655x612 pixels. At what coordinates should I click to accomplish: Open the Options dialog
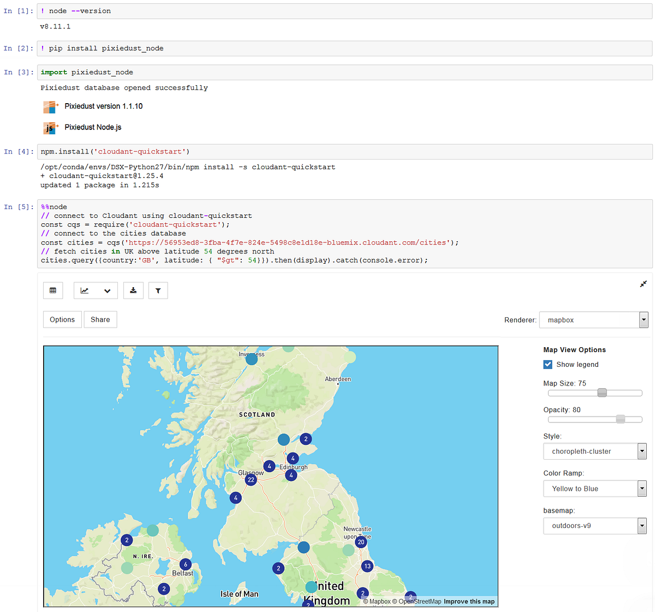pyautogui.click(x=62, y=319)
